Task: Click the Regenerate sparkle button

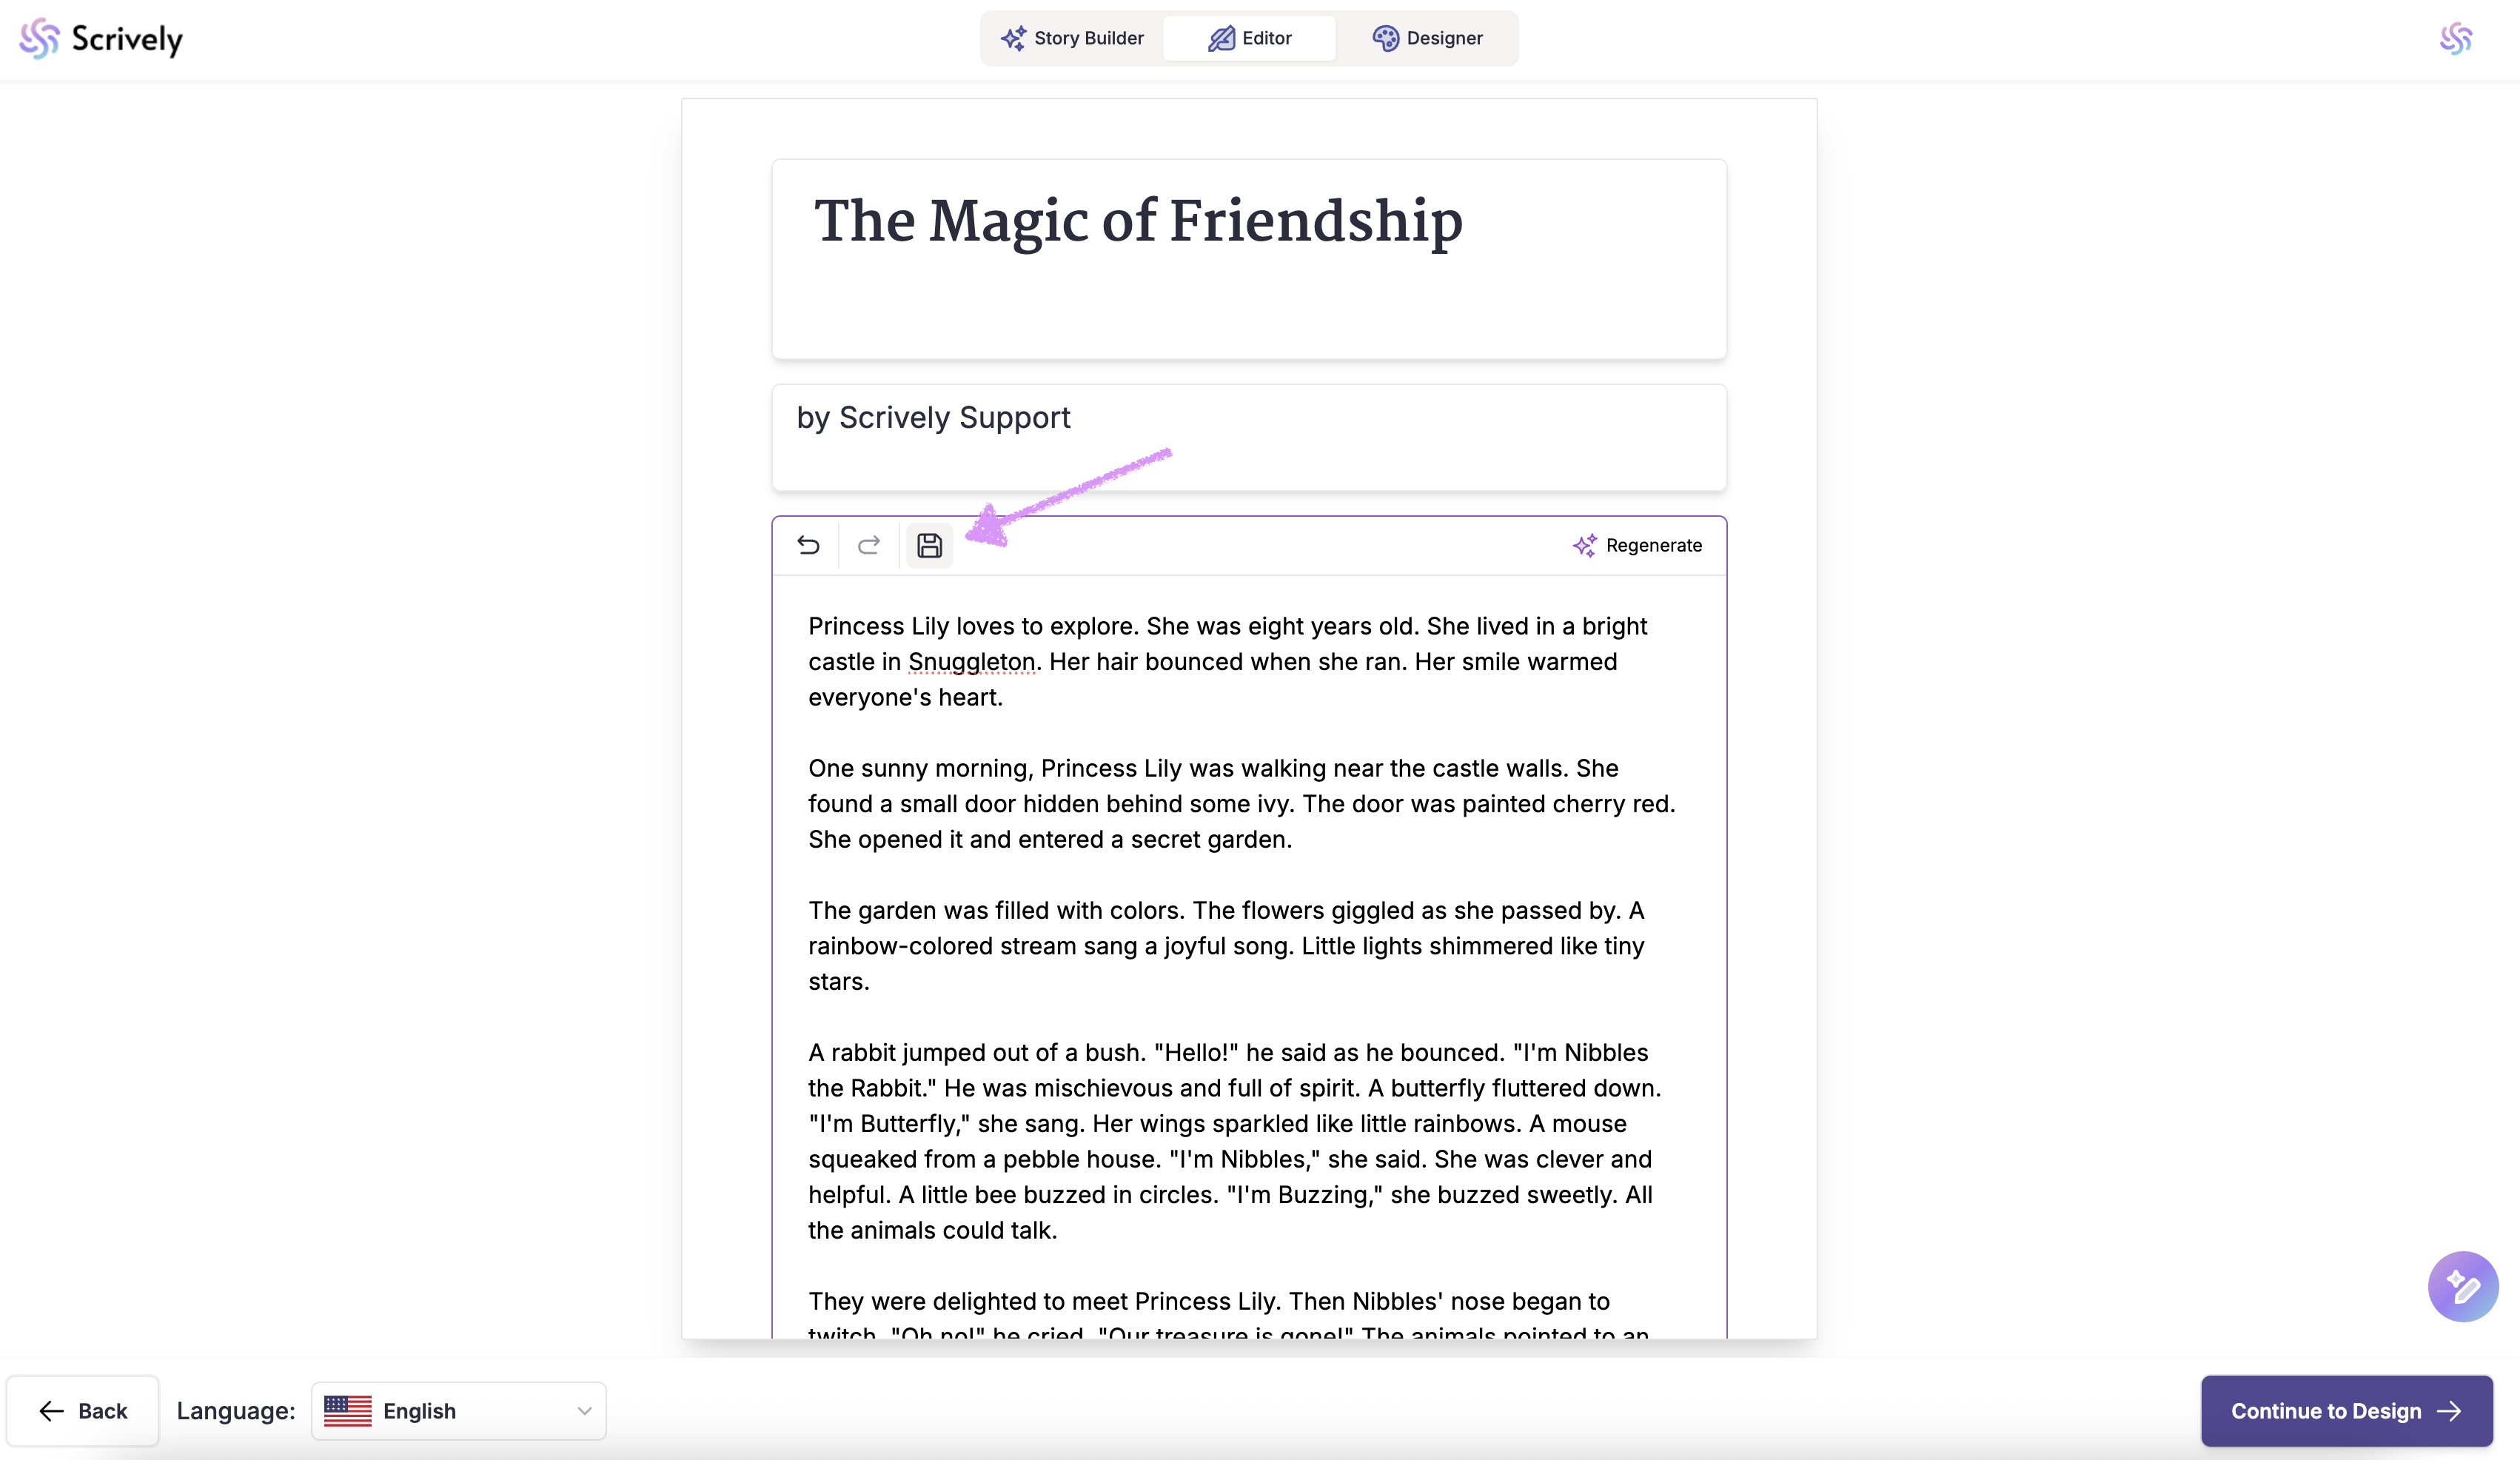Action: tap(1637, 545)
